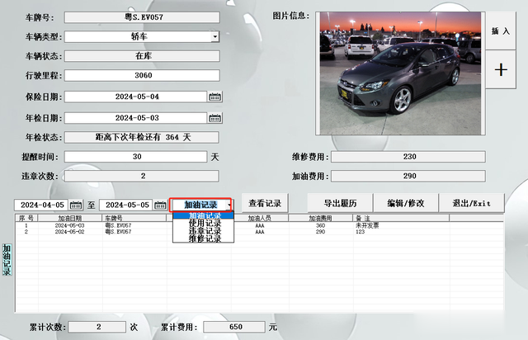This screenshot has height=340, width=528.
Task: Select 加油记录 in the dropdown list
Action: coord(203,215)
